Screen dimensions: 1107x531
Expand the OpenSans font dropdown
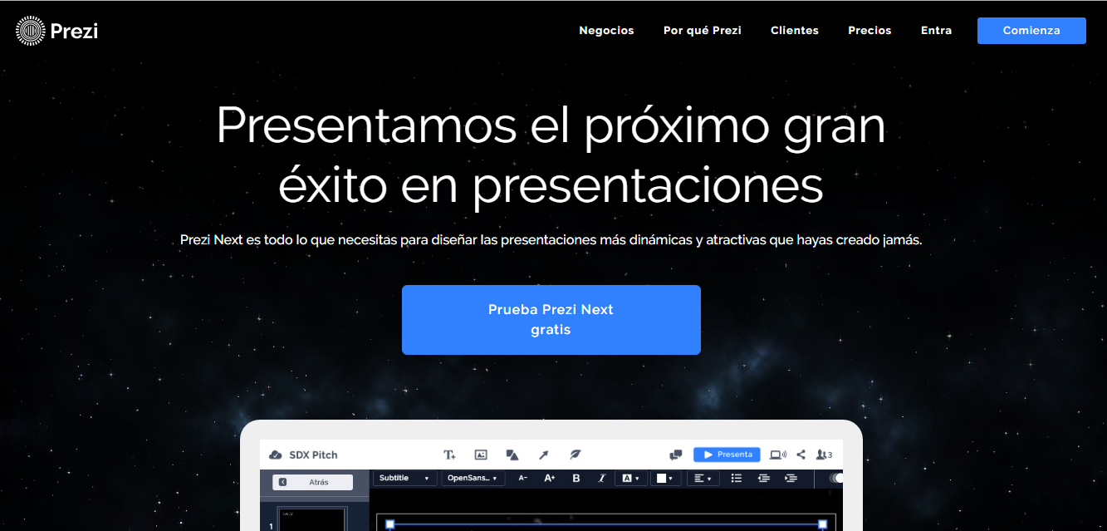473,479
